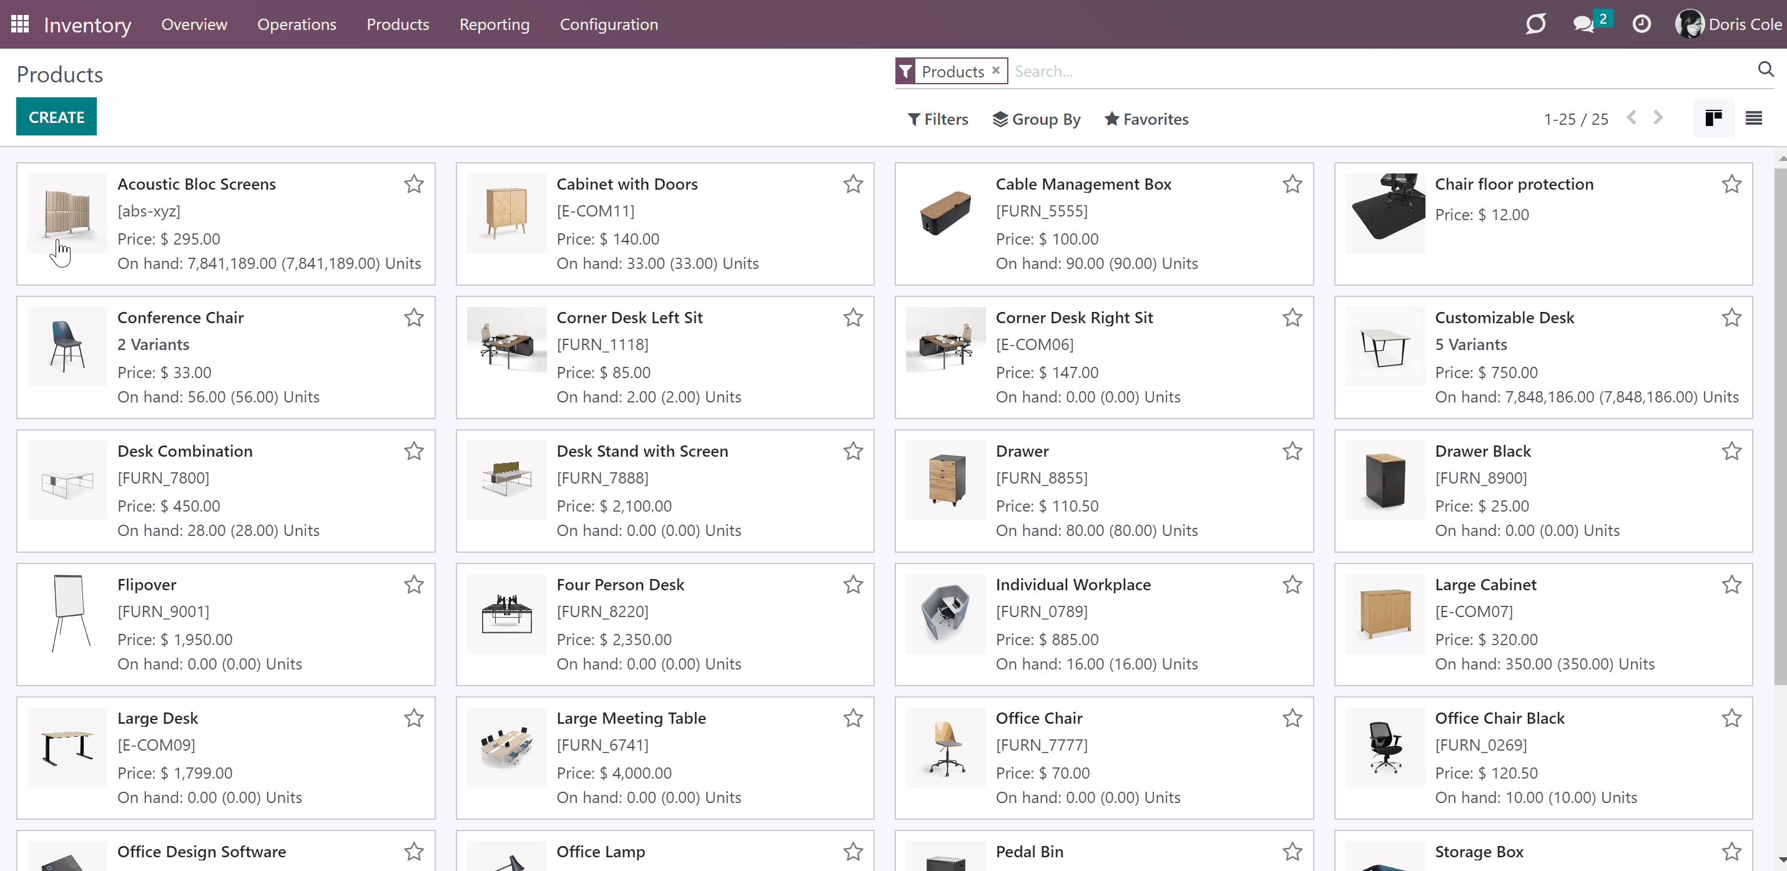Open the activity refresh icon in the top bar

1536,24
